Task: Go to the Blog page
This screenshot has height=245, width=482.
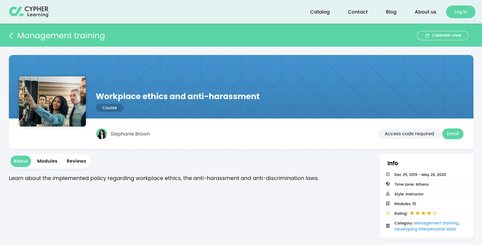Action: [391, 12]
